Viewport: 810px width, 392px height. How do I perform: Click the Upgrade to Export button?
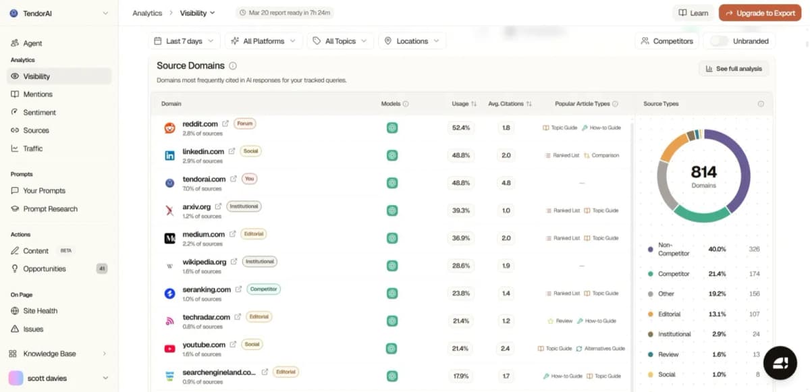click(x=759, y=13)
